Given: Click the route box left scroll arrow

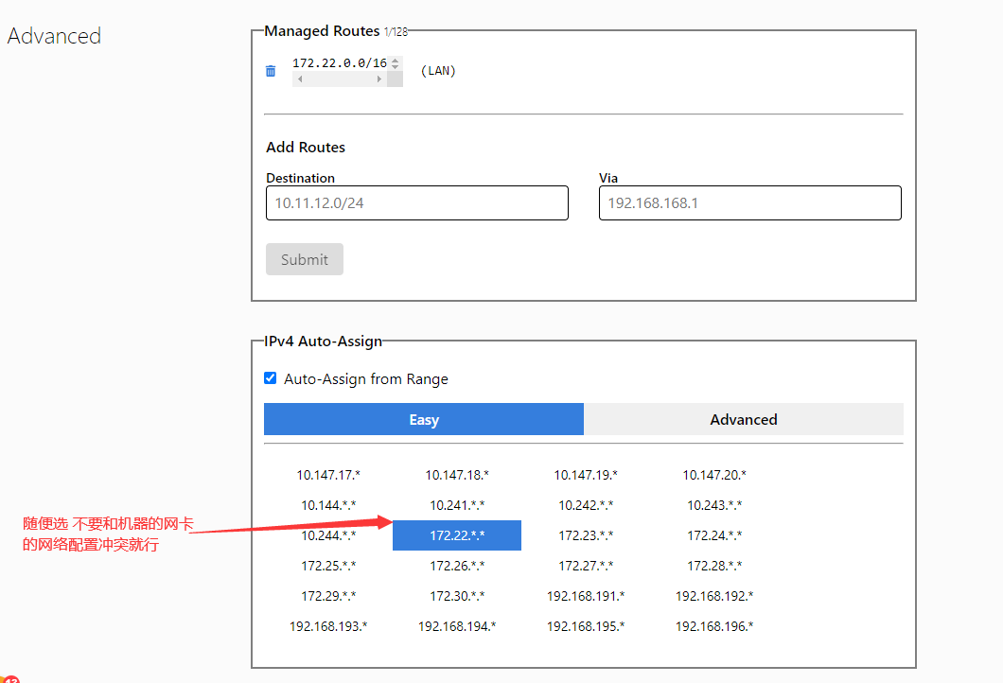Looking at the screenshot, I should 300,79.
